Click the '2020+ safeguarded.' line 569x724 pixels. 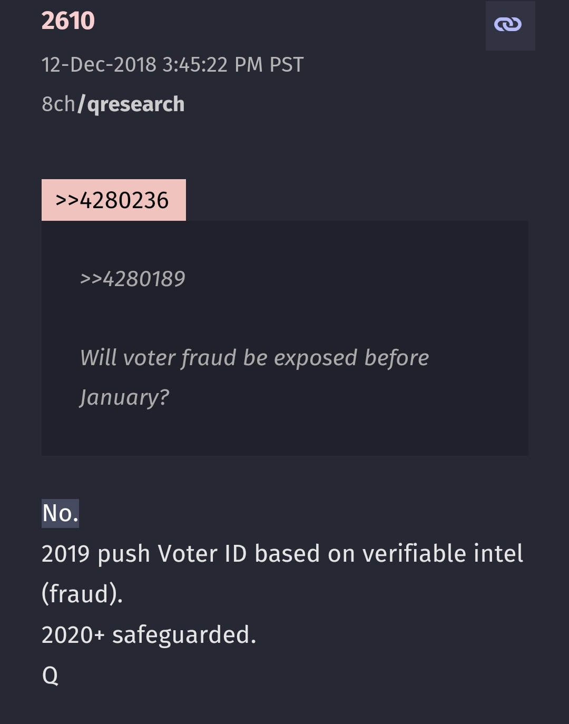149,634
